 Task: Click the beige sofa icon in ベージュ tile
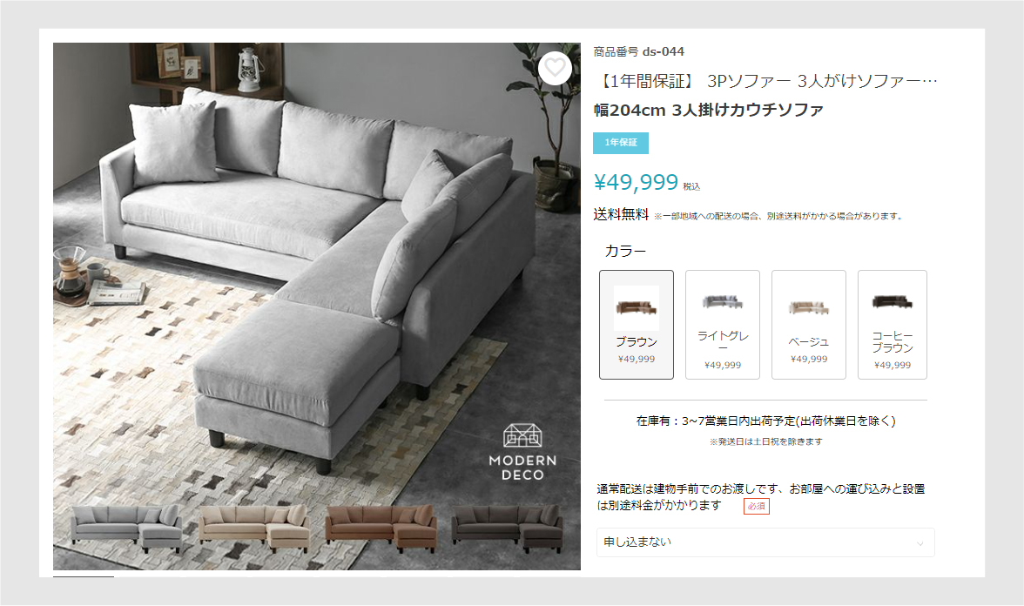click(808, 306)
